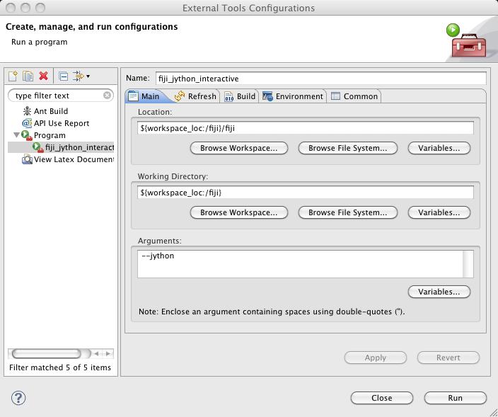This screenshot has height=417, width=498.
Task: Switch to the Refresh tab
Action: coord(195,96)
